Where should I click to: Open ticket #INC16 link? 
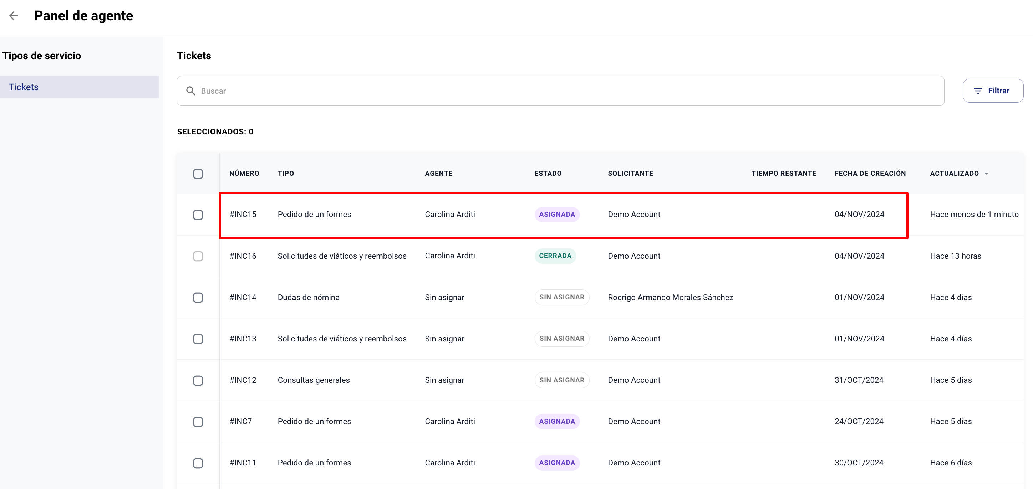[x=243, y=256]
